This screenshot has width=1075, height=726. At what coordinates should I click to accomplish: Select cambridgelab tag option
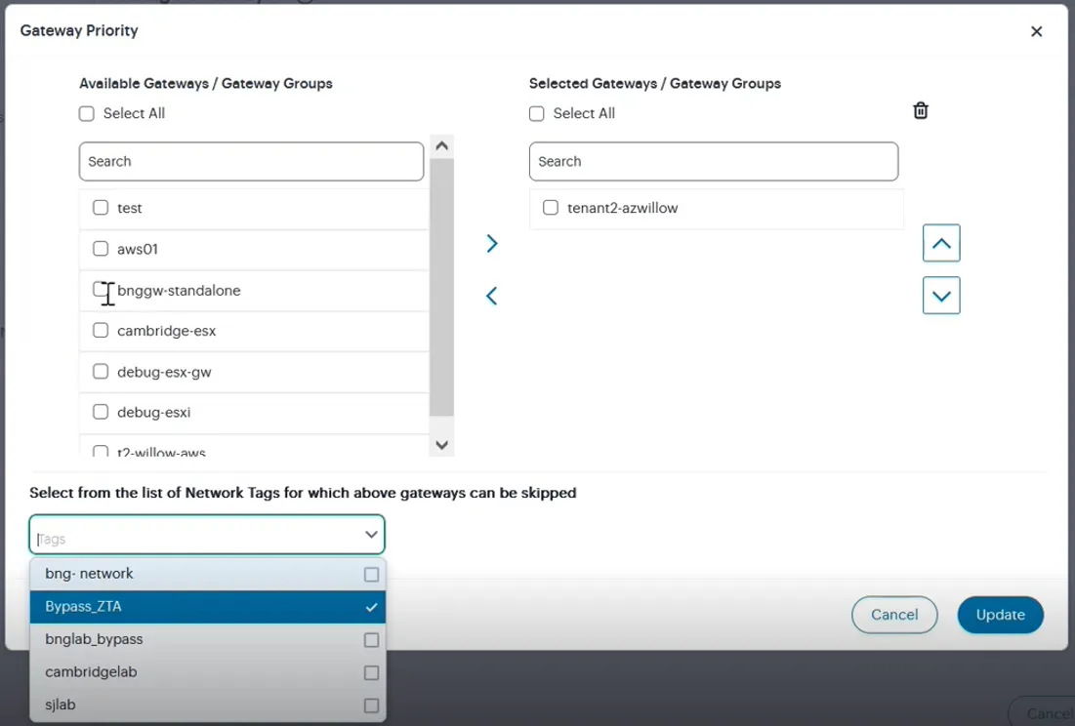(208, 672)
